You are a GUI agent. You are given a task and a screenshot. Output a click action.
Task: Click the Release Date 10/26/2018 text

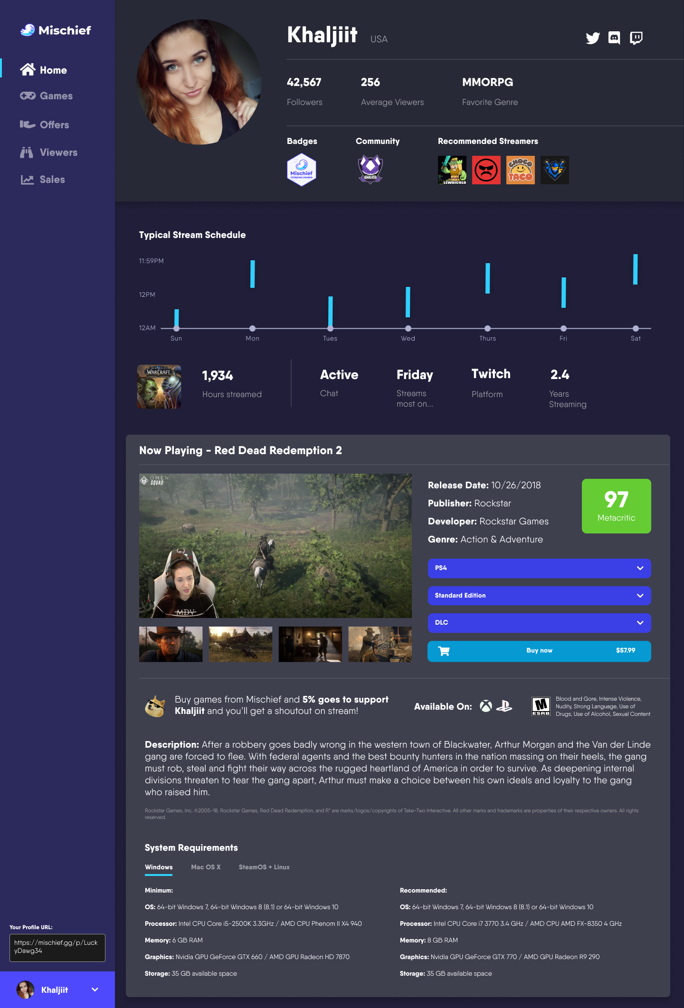click(x=484, y=485)
